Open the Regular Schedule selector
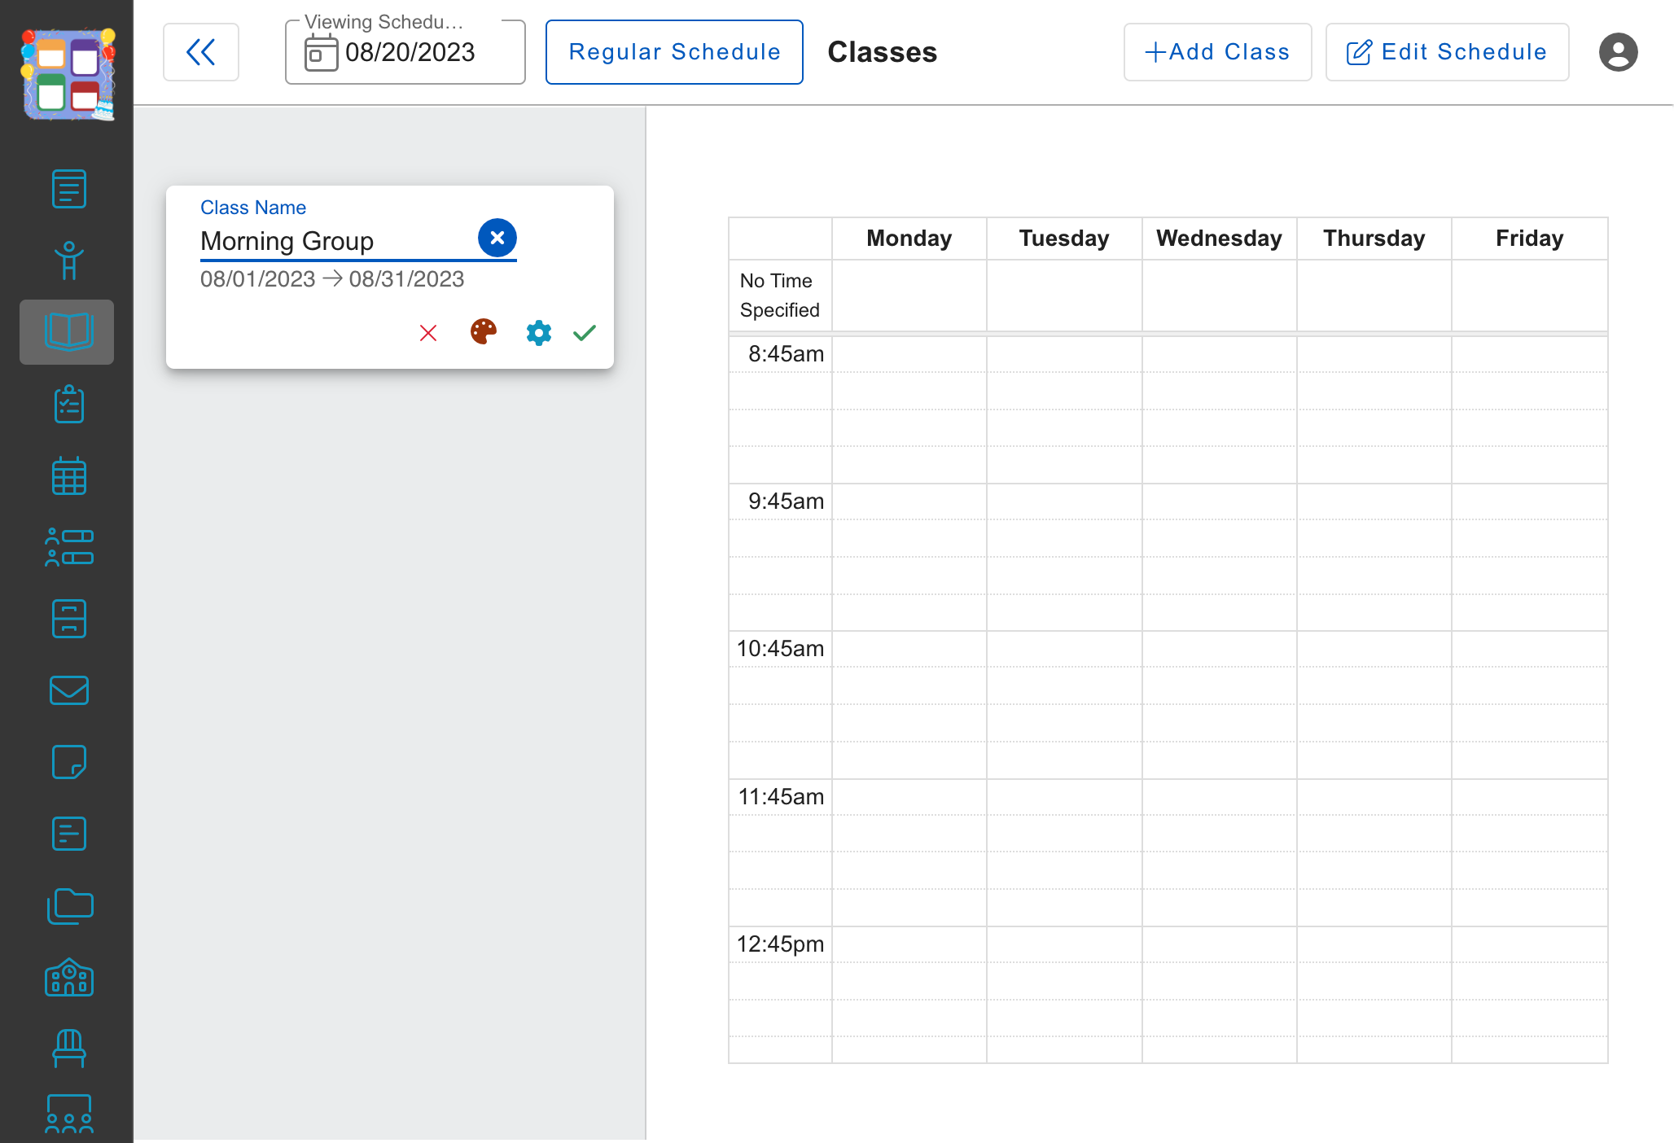Screen dimensions: 1674x1143 click(x=674, y=52)
